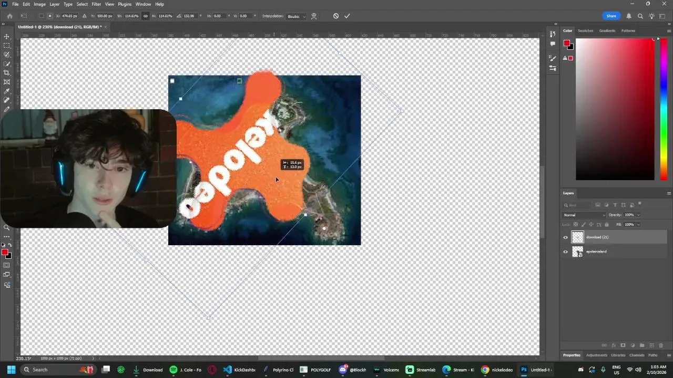
Task: Create a new layer with plus icon
Action: click(651, 345)
